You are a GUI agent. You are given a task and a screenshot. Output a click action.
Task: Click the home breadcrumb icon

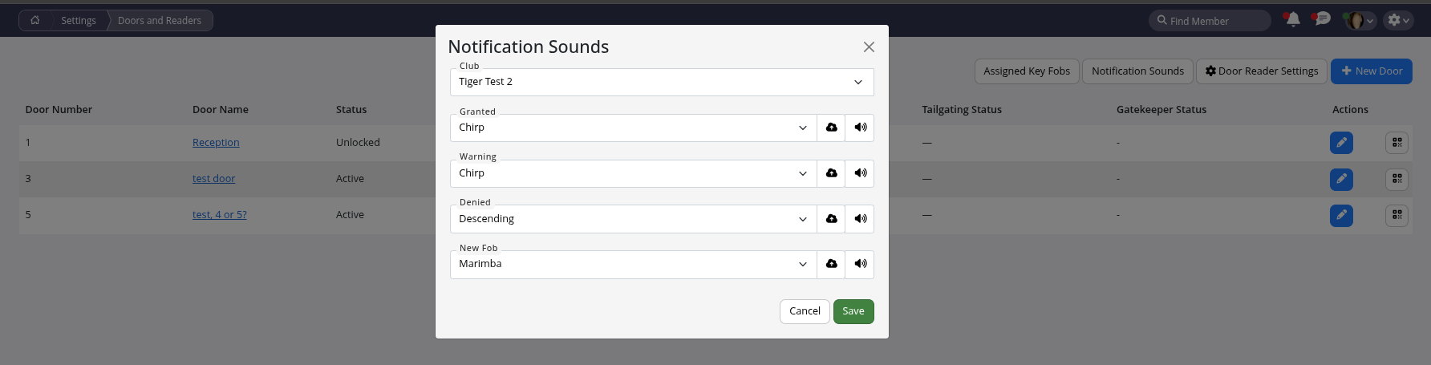35,21
